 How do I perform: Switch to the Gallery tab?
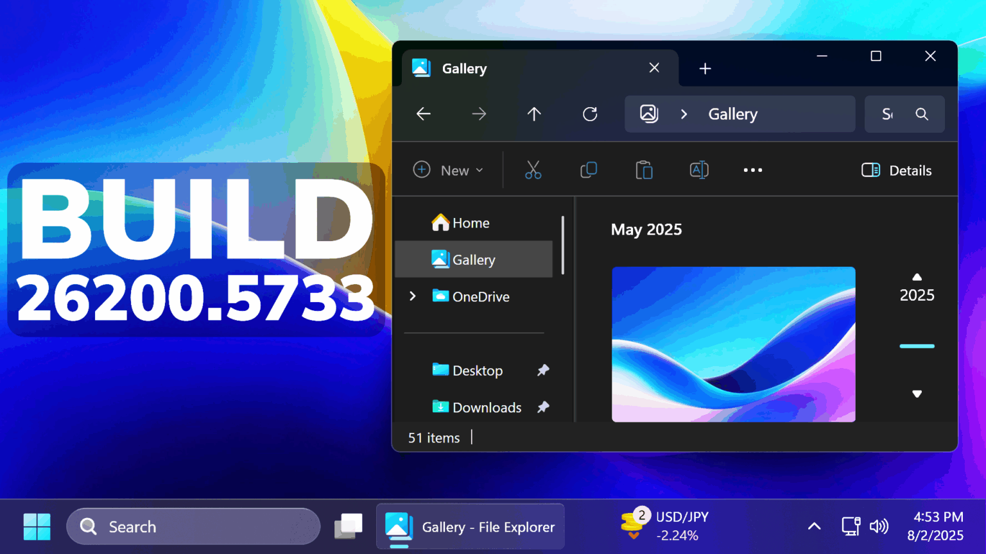pos(463,68)
